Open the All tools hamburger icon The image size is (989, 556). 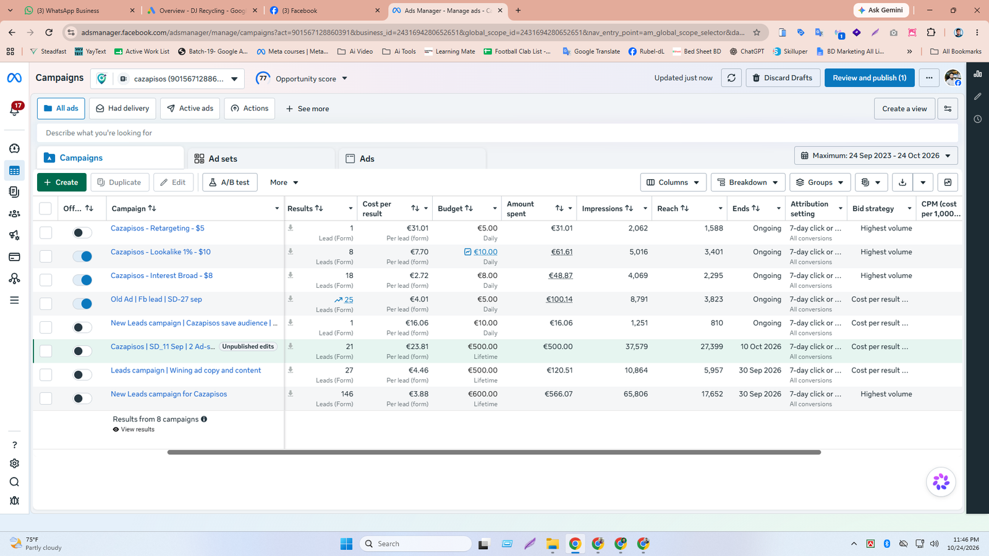click(x=14, y=300)
